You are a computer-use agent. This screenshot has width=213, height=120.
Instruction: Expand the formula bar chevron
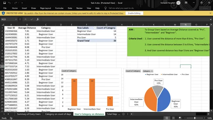211,19
